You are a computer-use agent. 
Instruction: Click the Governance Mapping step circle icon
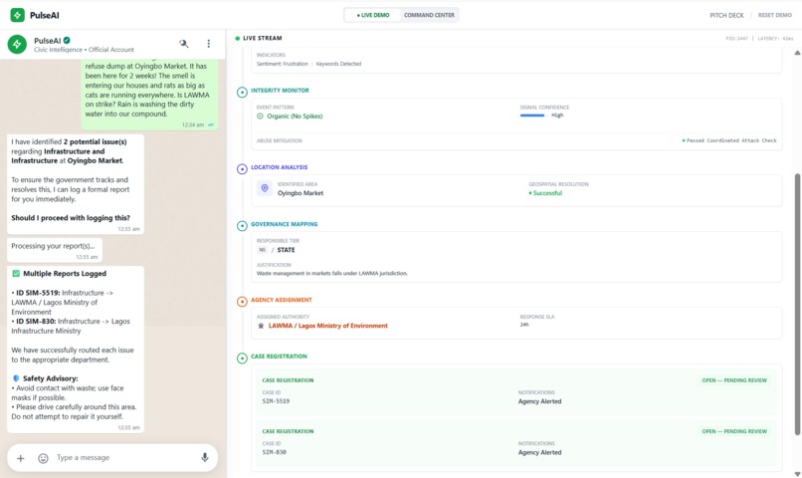click(x=242, y=226)
